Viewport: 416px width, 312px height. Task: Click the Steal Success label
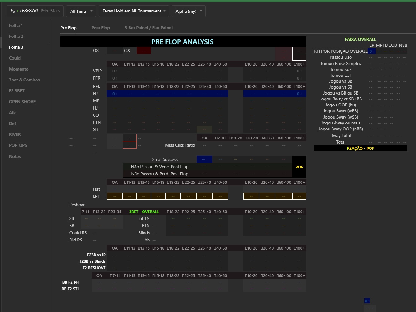[165, 159]
